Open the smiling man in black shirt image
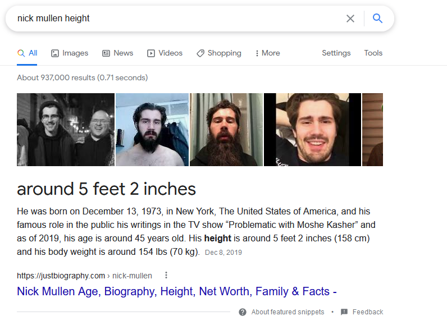Image resolution: width=447 pixels, height=325 pixels. pyautogui.click(x=312, y=130)
